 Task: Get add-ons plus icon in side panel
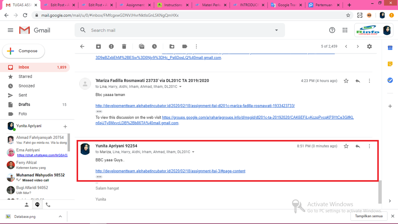click(390, 106)
